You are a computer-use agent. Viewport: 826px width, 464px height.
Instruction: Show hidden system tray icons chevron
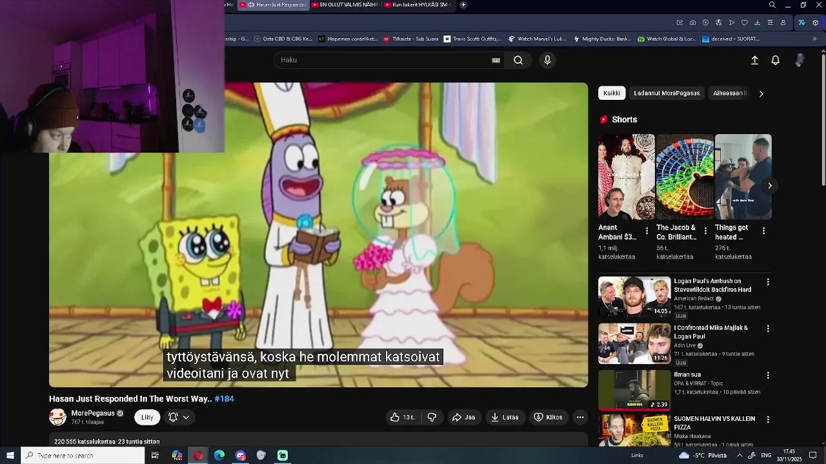pyautogui.click(x=740, y=456)
